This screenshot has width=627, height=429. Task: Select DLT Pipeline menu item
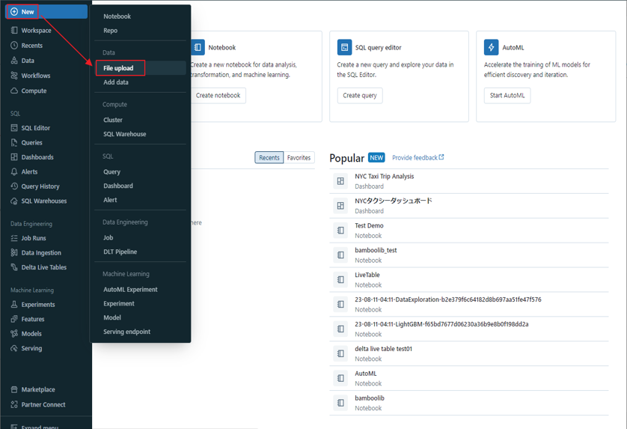120,252
